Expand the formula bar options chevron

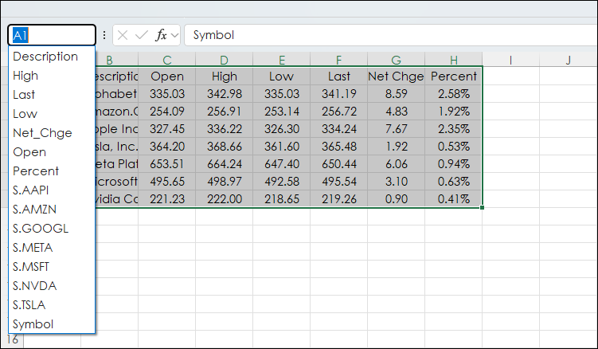(x=174, y=36)
